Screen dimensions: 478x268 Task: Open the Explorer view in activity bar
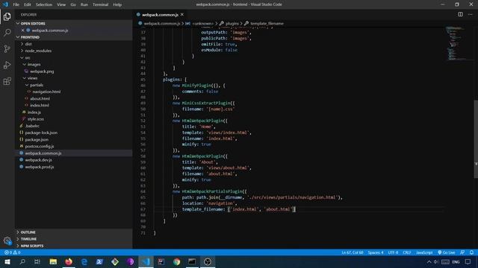7,16
